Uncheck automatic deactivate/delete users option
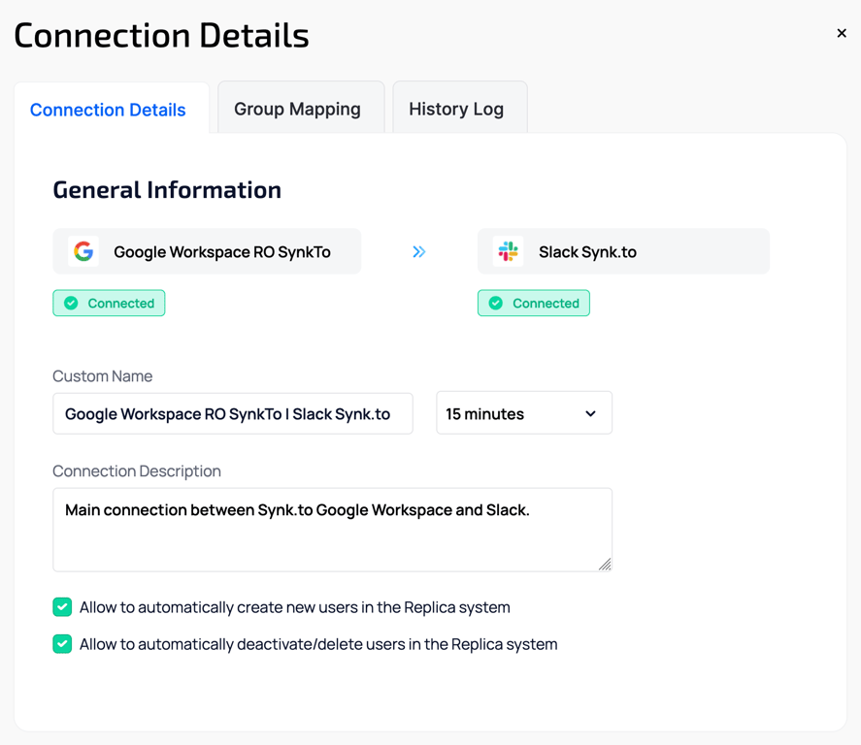This screenshot has height=745, width=861. pyautogui.click(x=62, y=644)
